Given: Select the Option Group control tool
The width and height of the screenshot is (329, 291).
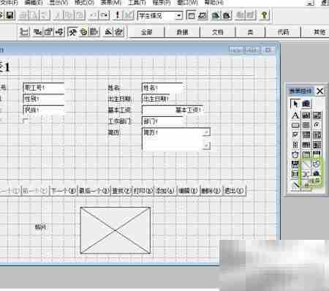Looking at the screenshot, I should (317, 125).
